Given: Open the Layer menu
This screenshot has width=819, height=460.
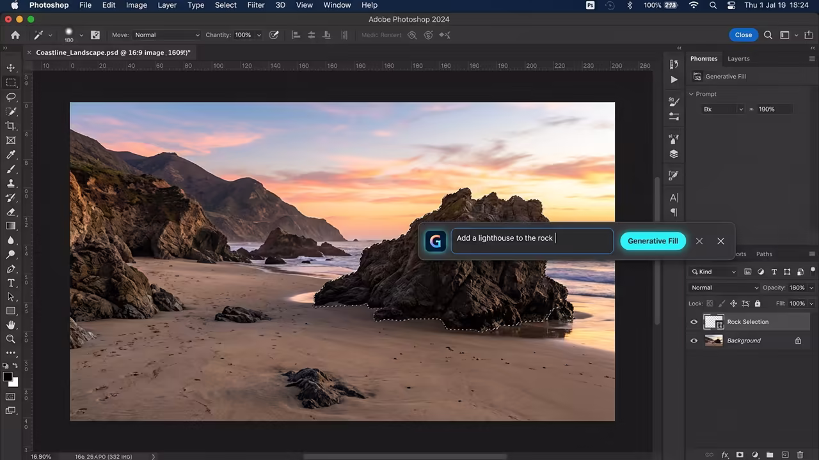Looking at the screenshot, I should tap(167, 5).
